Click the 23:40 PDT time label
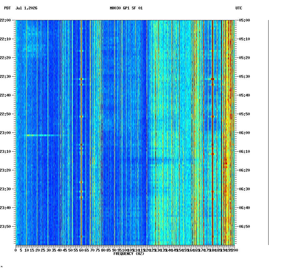The height and width of the screenshot is (270, 282). coord(5,208)
